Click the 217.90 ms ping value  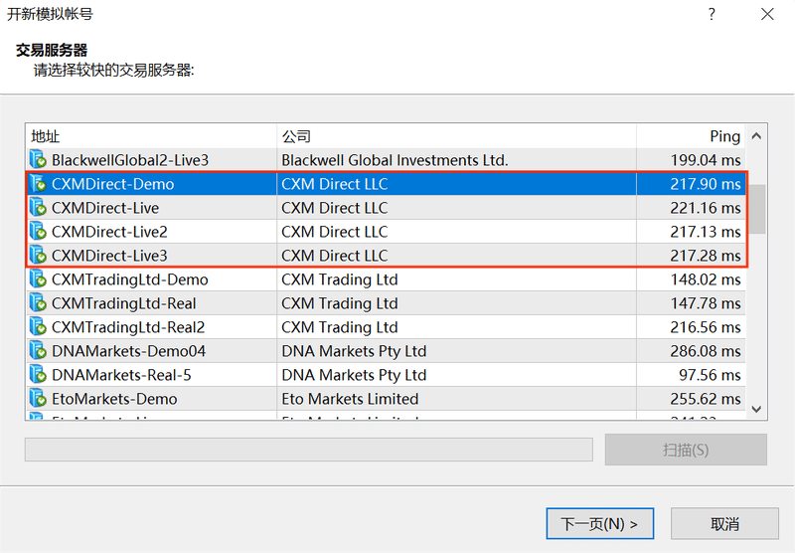pyautogui.click(x=706, y=184)
